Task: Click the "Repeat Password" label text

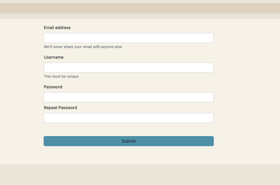Action: 60,108
